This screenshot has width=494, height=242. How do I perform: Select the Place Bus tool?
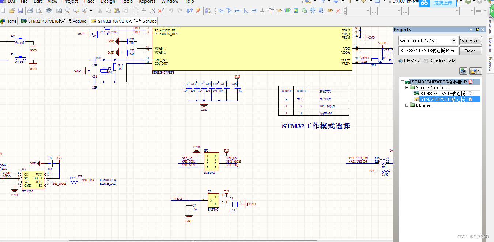[229, 10]
